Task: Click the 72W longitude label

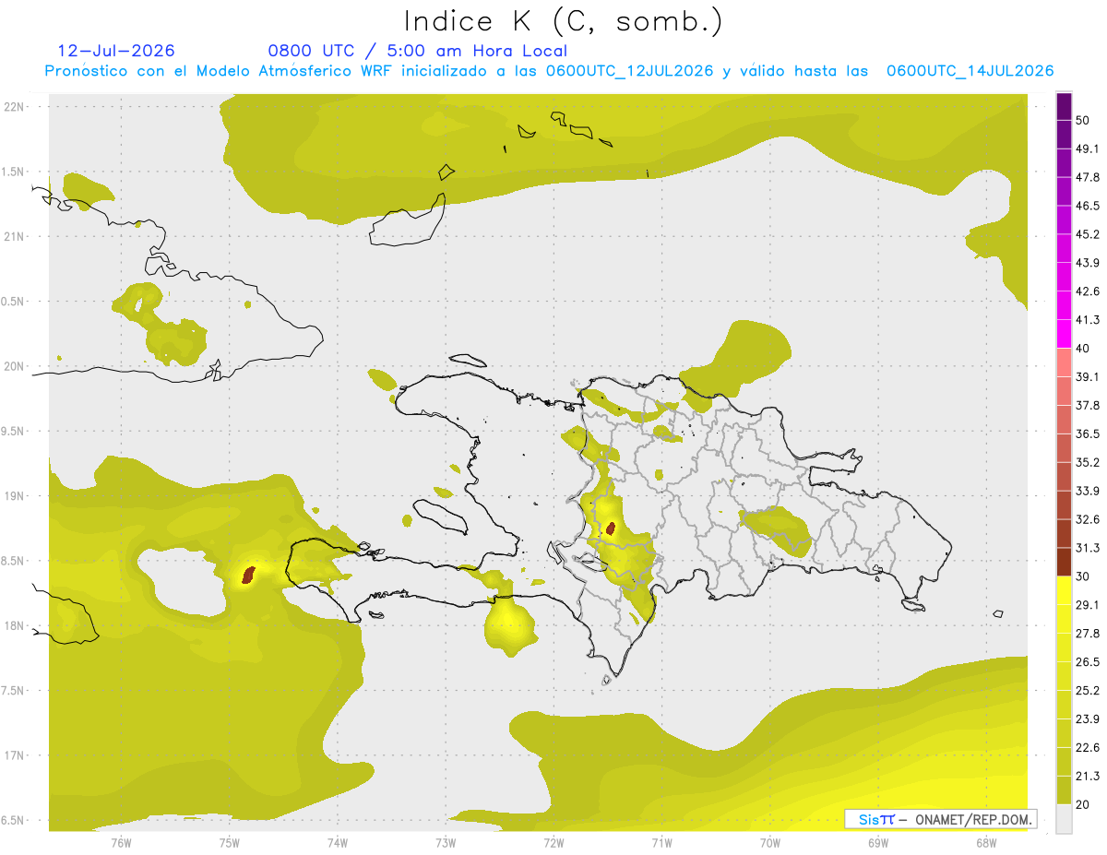Action: 553,842
